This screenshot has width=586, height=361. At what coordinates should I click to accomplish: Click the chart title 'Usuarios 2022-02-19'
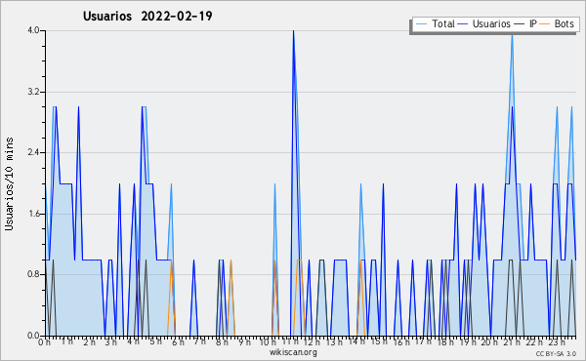point(147,16)
